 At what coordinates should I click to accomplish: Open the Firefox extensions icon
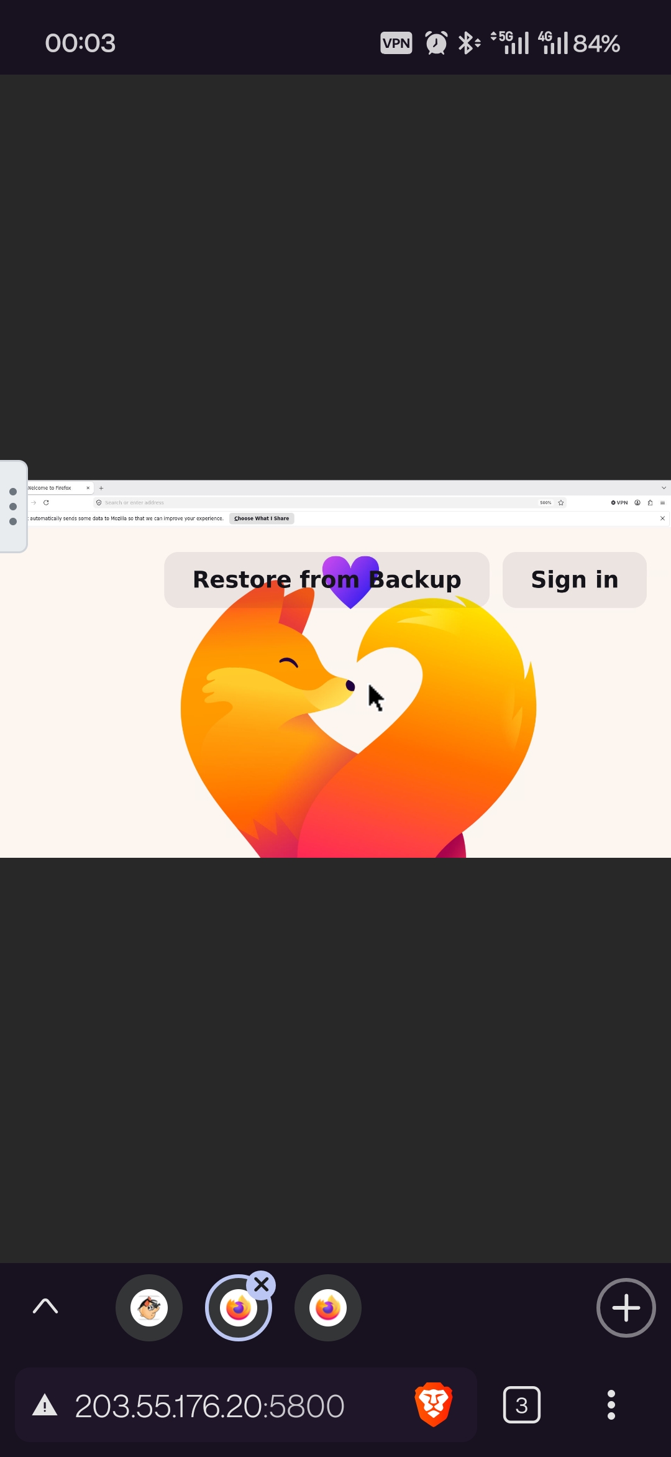pos(650,502)
